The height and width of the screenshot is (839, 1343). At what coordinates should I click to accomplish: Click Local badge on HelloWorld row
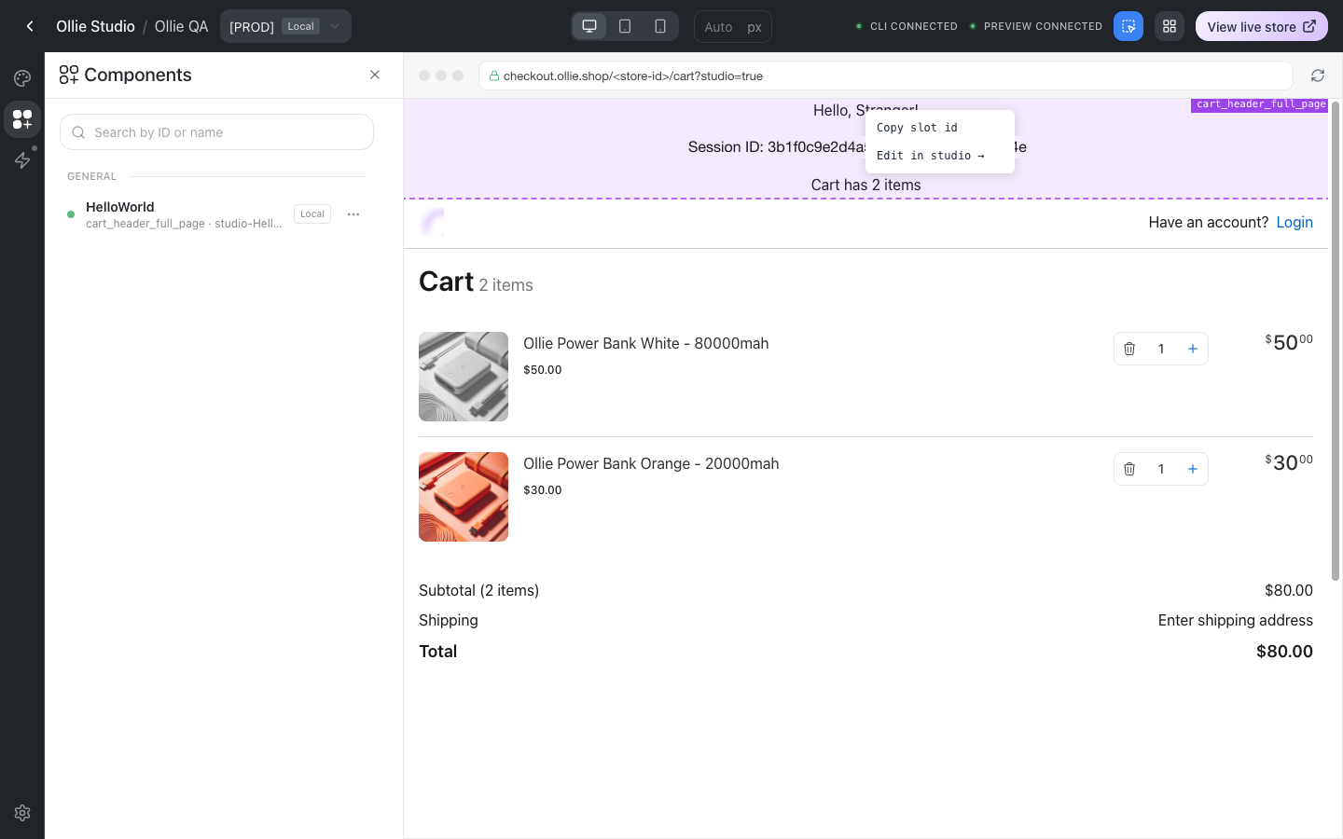312,214
